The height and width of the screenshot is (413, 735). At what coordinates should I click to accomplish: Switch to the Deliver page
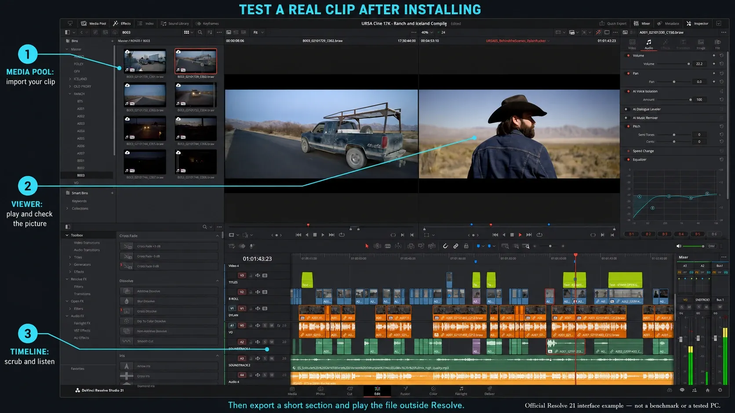(489, 391)
